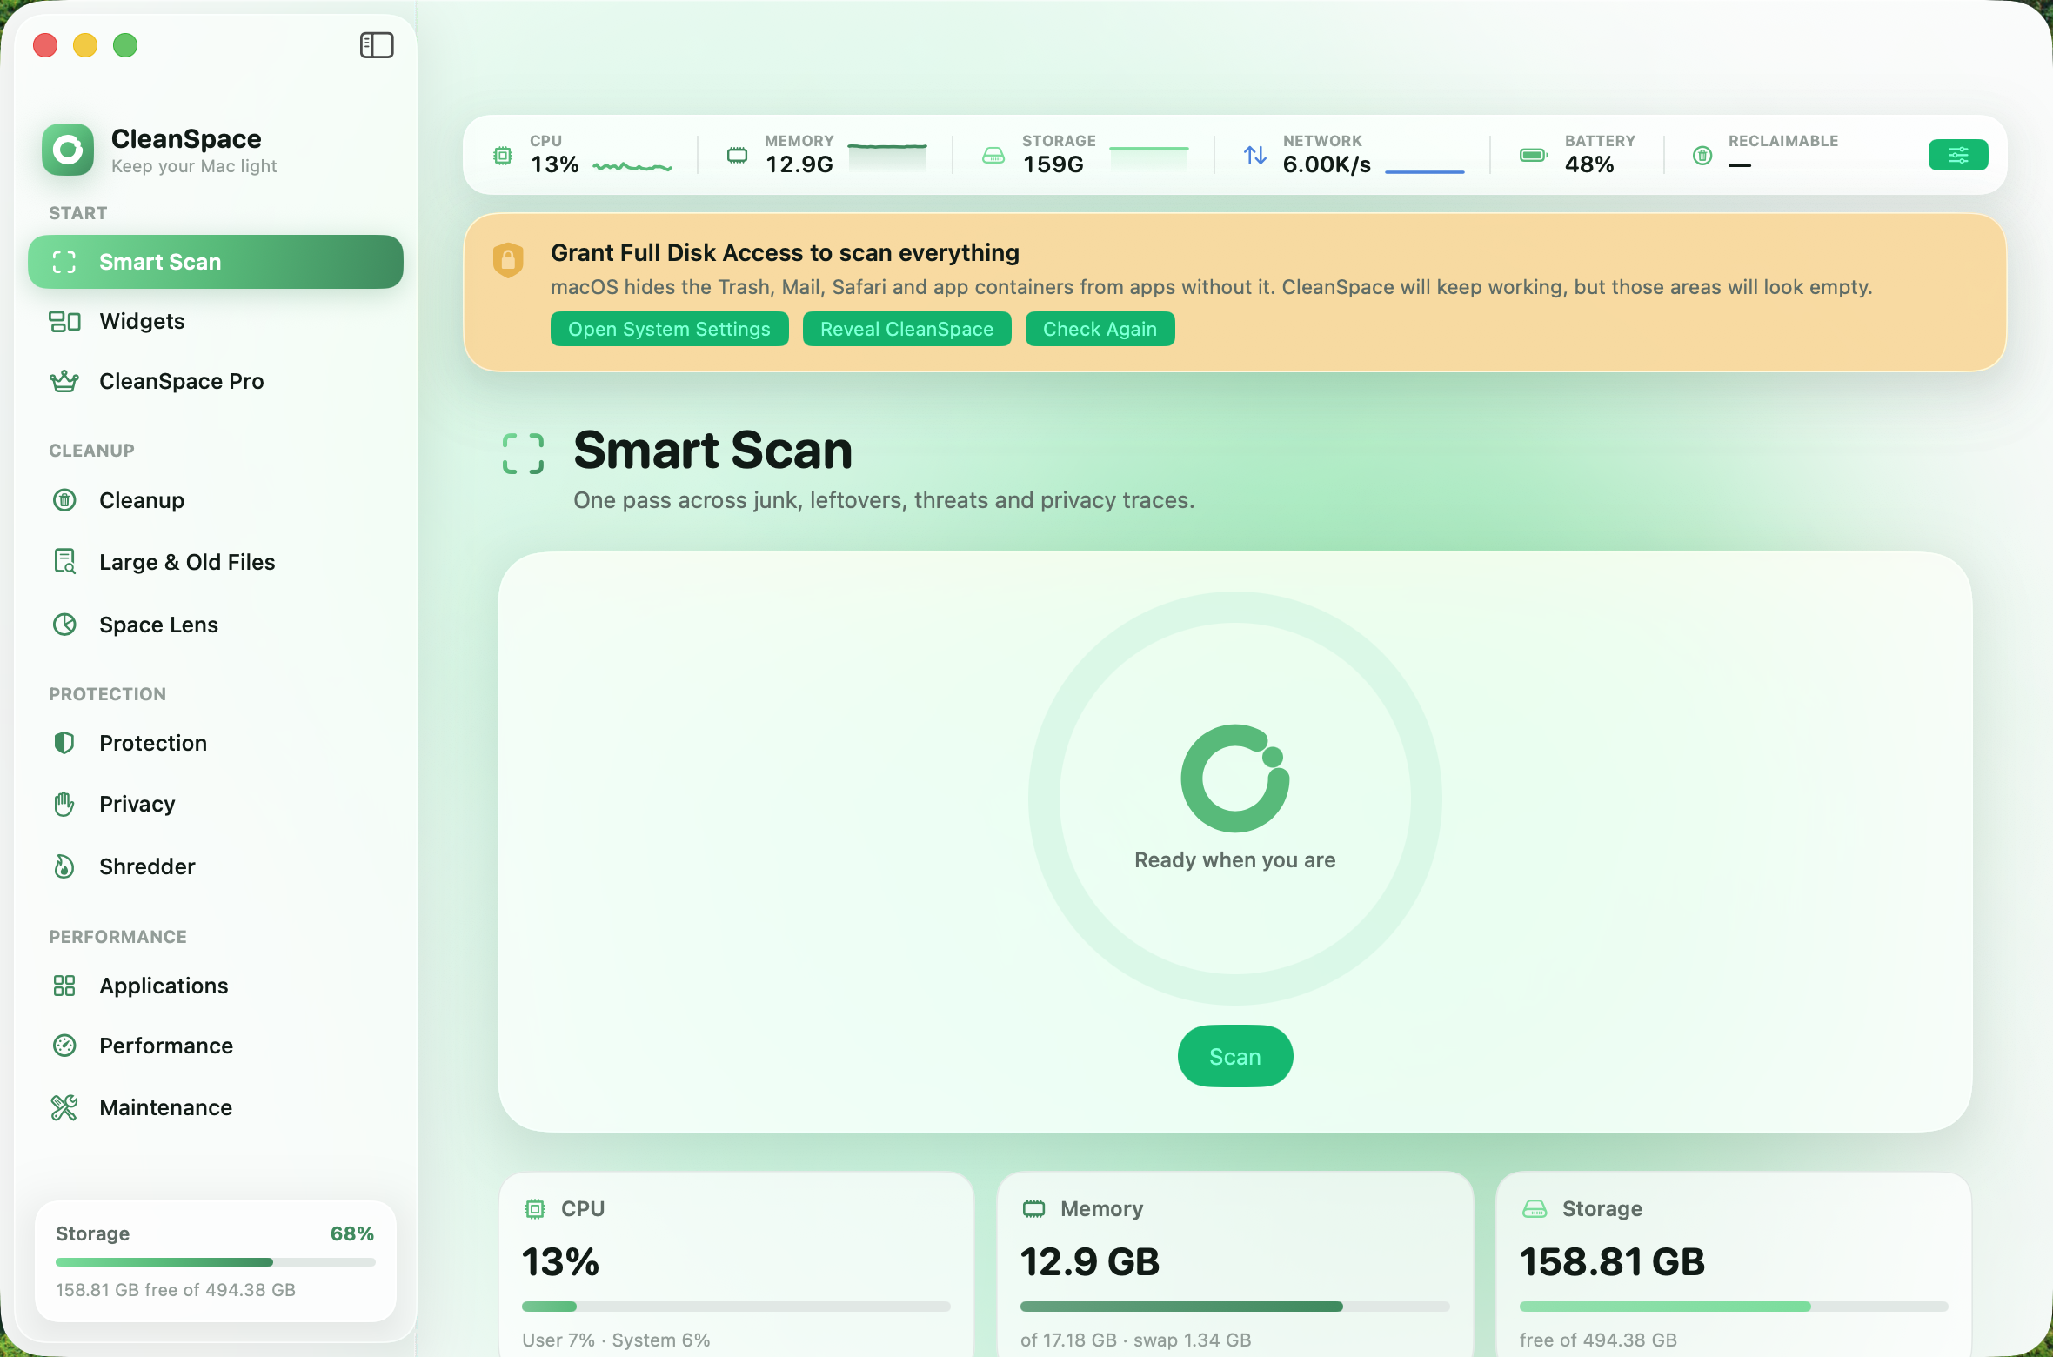Click Reveal CleanSpace button
This screenshot has height=1357, width=2053.
tap(906, 329)
